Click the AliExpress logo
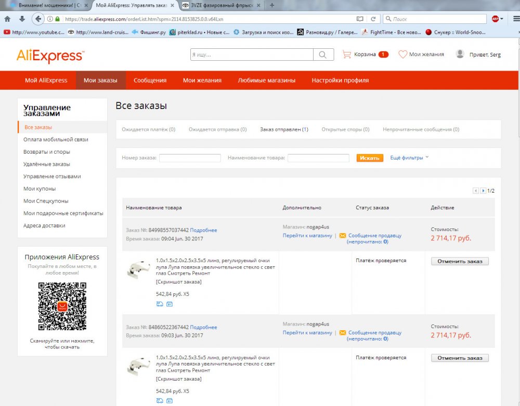The height and width of the screenshot is (406, 520). 50,56
